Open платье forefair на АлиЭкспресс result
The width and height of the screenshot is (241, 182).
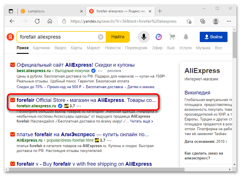[x=83, y=134]
